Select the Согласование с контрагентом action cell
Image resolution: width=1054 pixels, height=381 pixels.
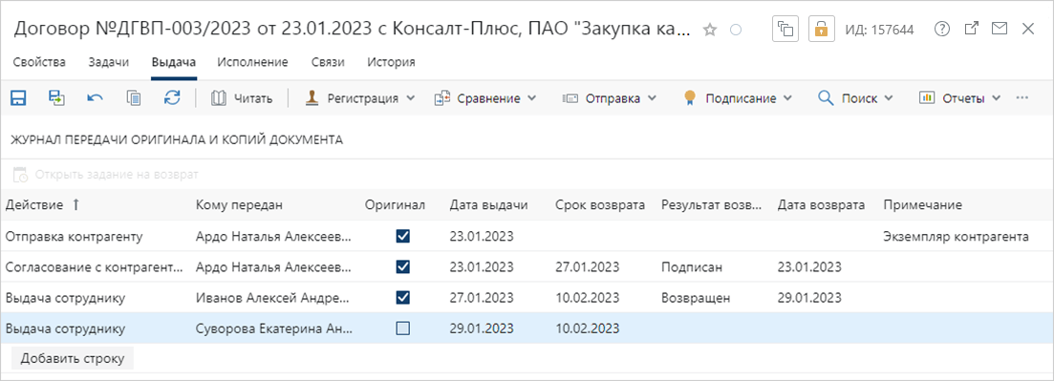94,267
